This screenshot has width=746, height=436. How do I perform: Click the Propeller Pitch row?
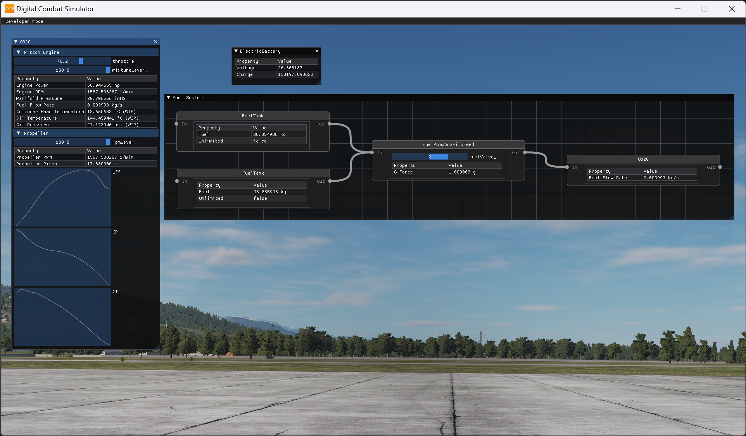tap(86, 164)
